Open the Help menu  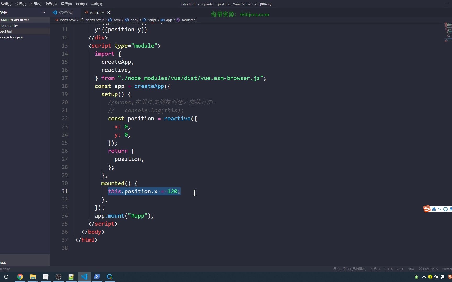point(96,4)
